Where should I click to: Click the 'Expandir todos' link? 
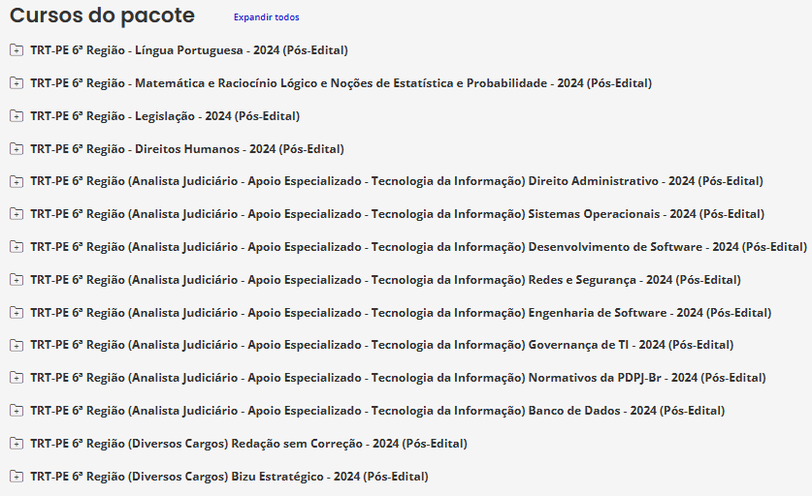pyautogui.click(x=266, y=17)
